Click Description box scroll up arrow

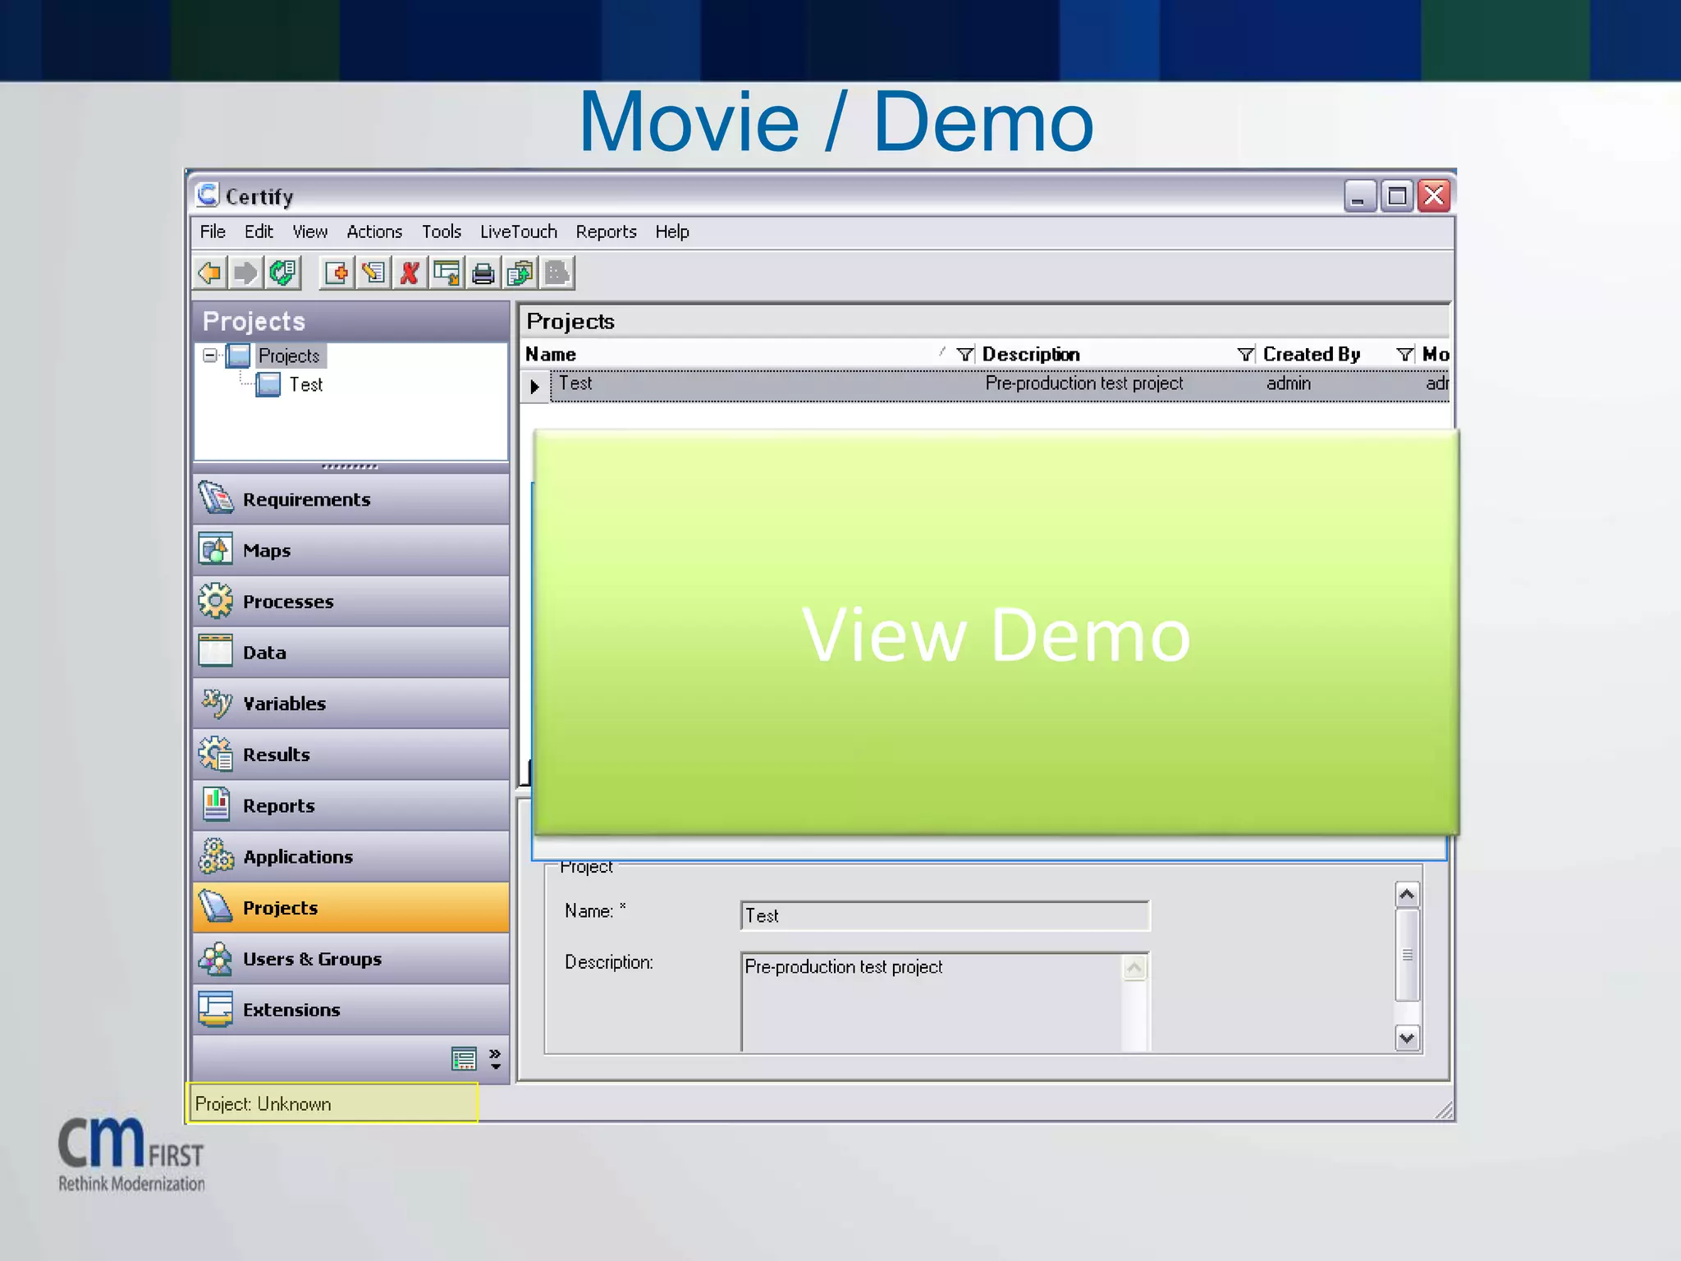(1134, 968)
